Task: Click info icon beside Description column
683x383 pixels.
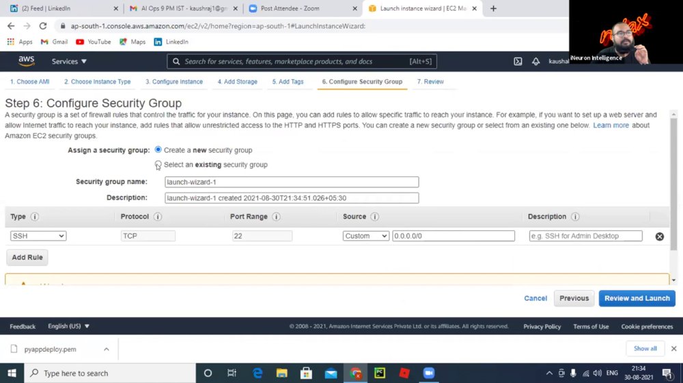Action: coord(575,217)
